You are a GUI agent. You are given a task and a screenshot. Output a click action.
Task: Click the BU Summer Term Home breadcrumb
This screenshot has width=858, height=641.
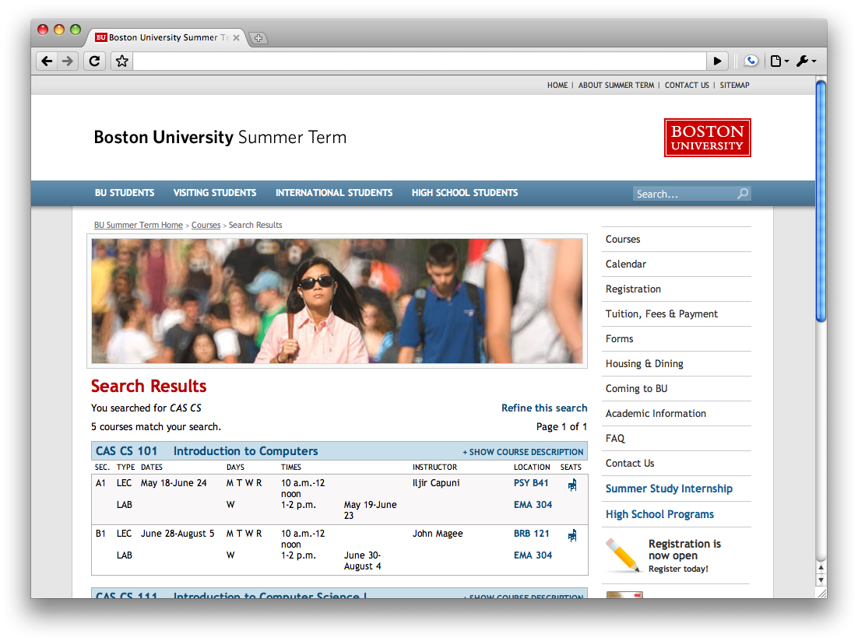tap(139, 225)
